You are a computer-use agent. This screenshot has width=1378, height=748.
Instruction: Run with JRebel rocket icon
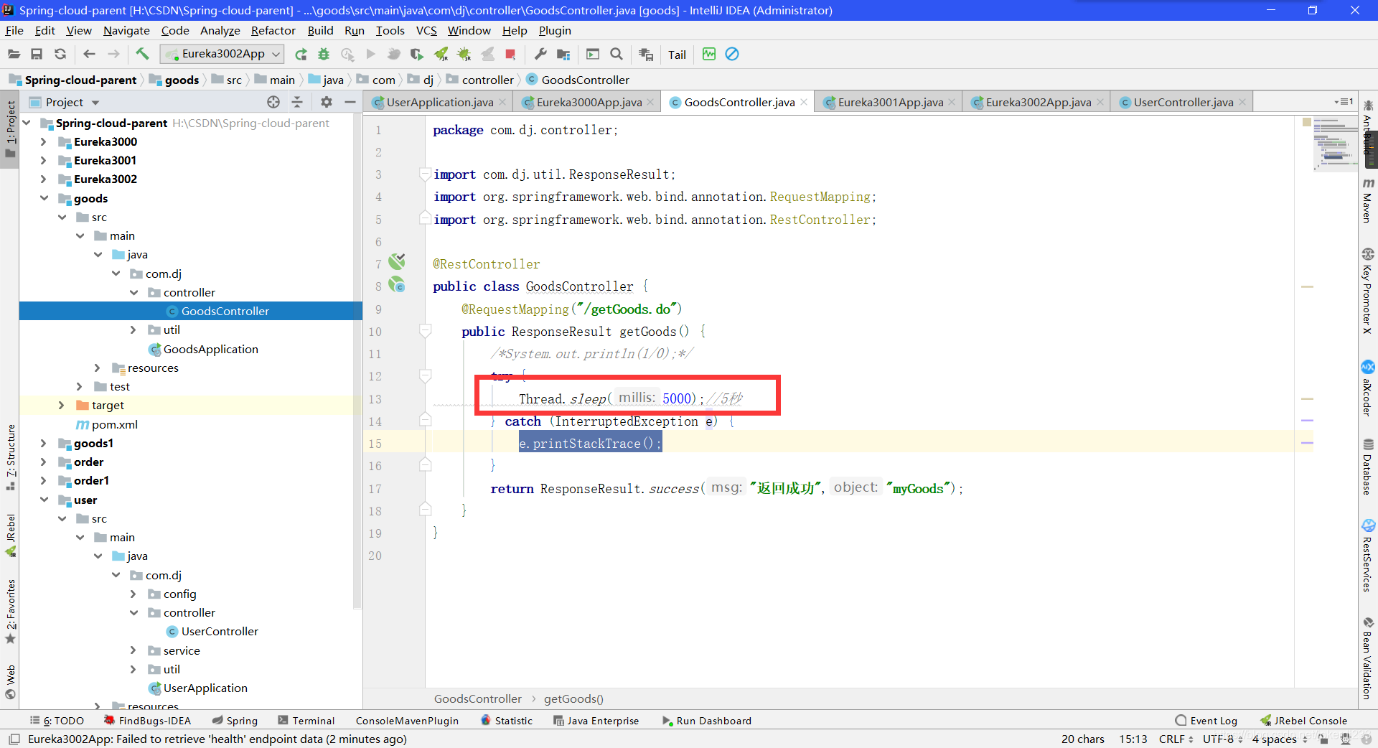click(441, 54)
